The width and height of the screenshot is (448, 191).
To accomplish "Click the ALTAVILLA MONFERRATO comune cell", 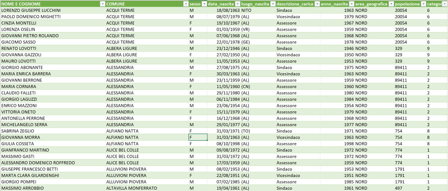I will coord(132,188).
